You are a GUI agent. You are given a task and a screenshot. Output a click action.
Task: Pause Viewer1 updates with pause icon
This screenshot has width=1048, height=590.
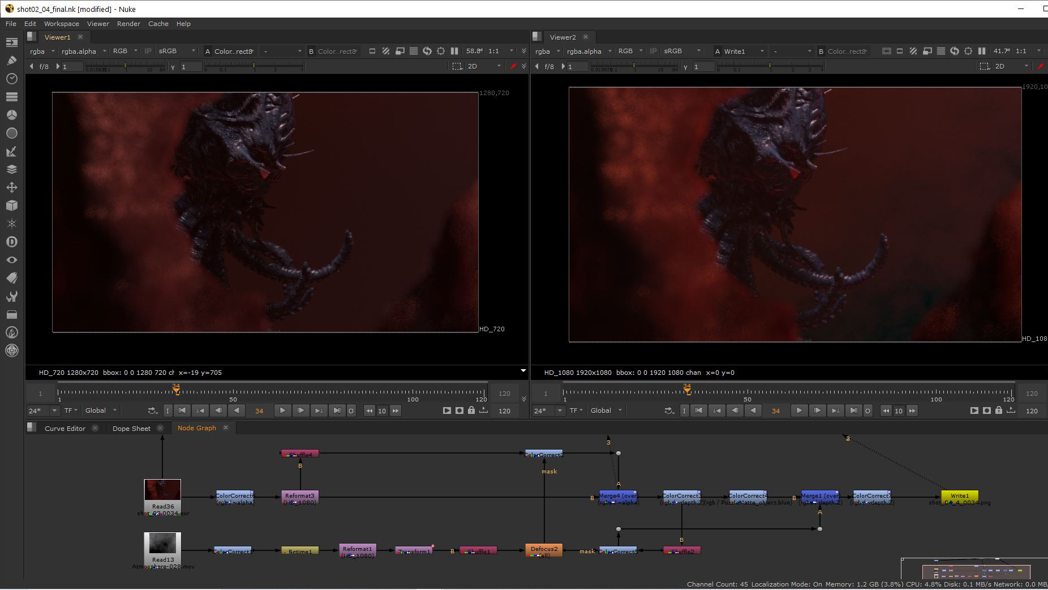click(x=454, y=51)
